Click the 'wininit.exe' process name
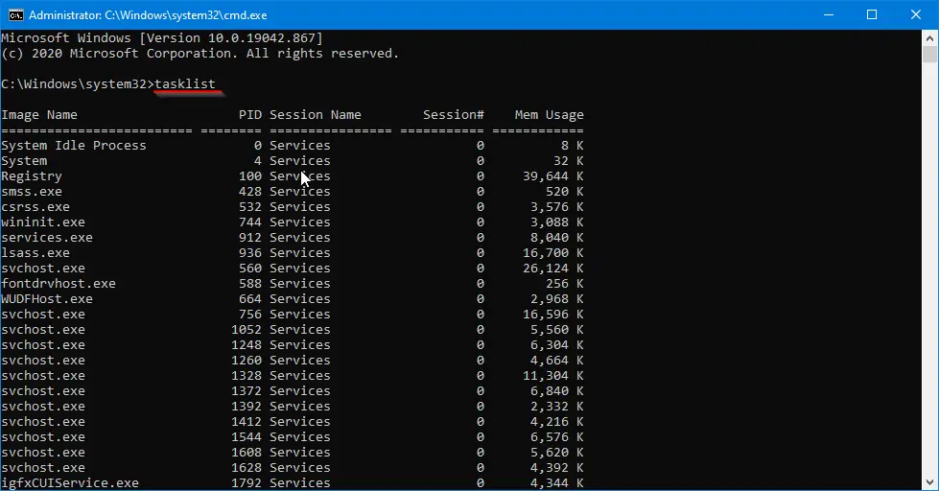Viewport: 939px width, 491px height. click(x=43, y=222)
